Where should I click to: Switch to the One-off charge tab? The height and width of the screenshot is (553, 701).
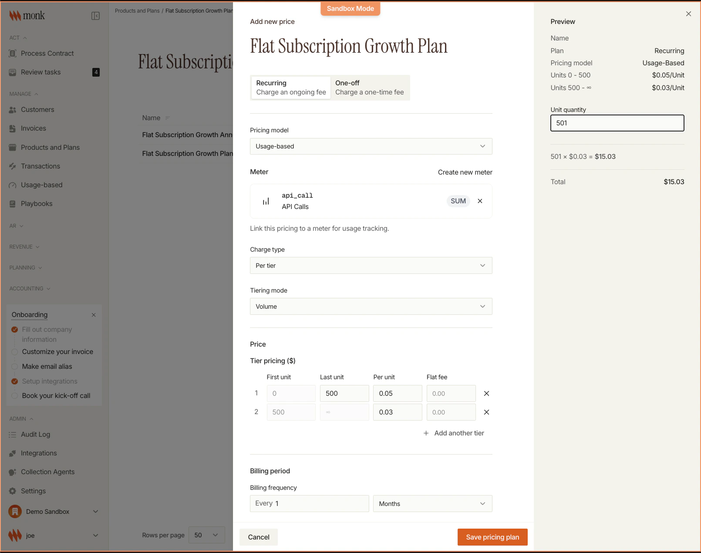[370, 87]
